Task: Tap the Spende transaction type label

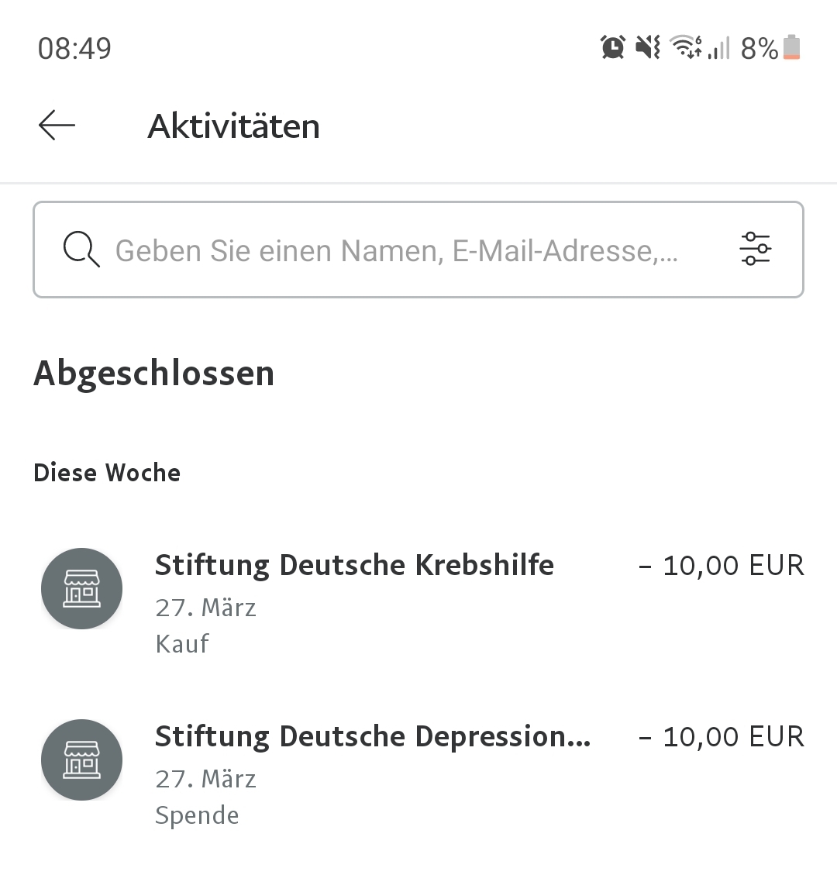Action: click(x=197, y=815)
